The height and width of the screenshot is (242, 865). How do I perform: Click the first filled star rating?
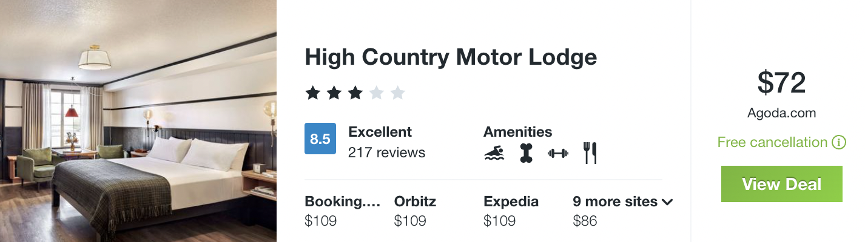coord(312,93)
